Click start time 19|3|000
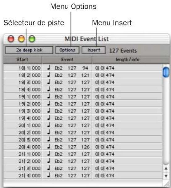 [30, 111]
